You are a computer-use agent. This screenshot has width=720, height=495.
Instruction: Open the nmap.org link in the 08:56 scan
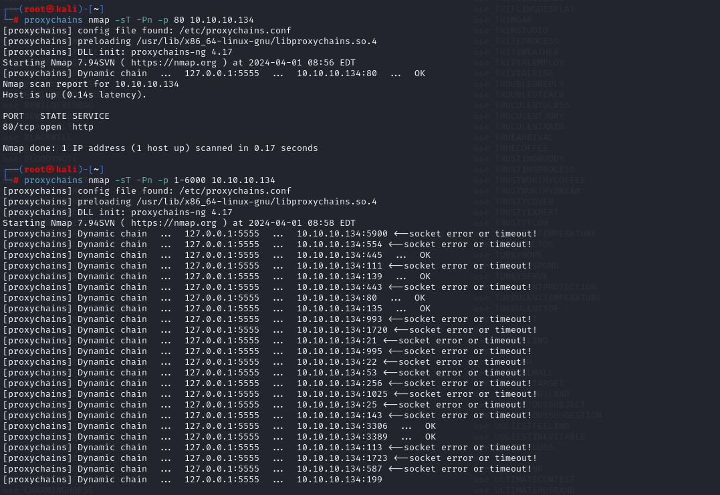coord(173,63)
